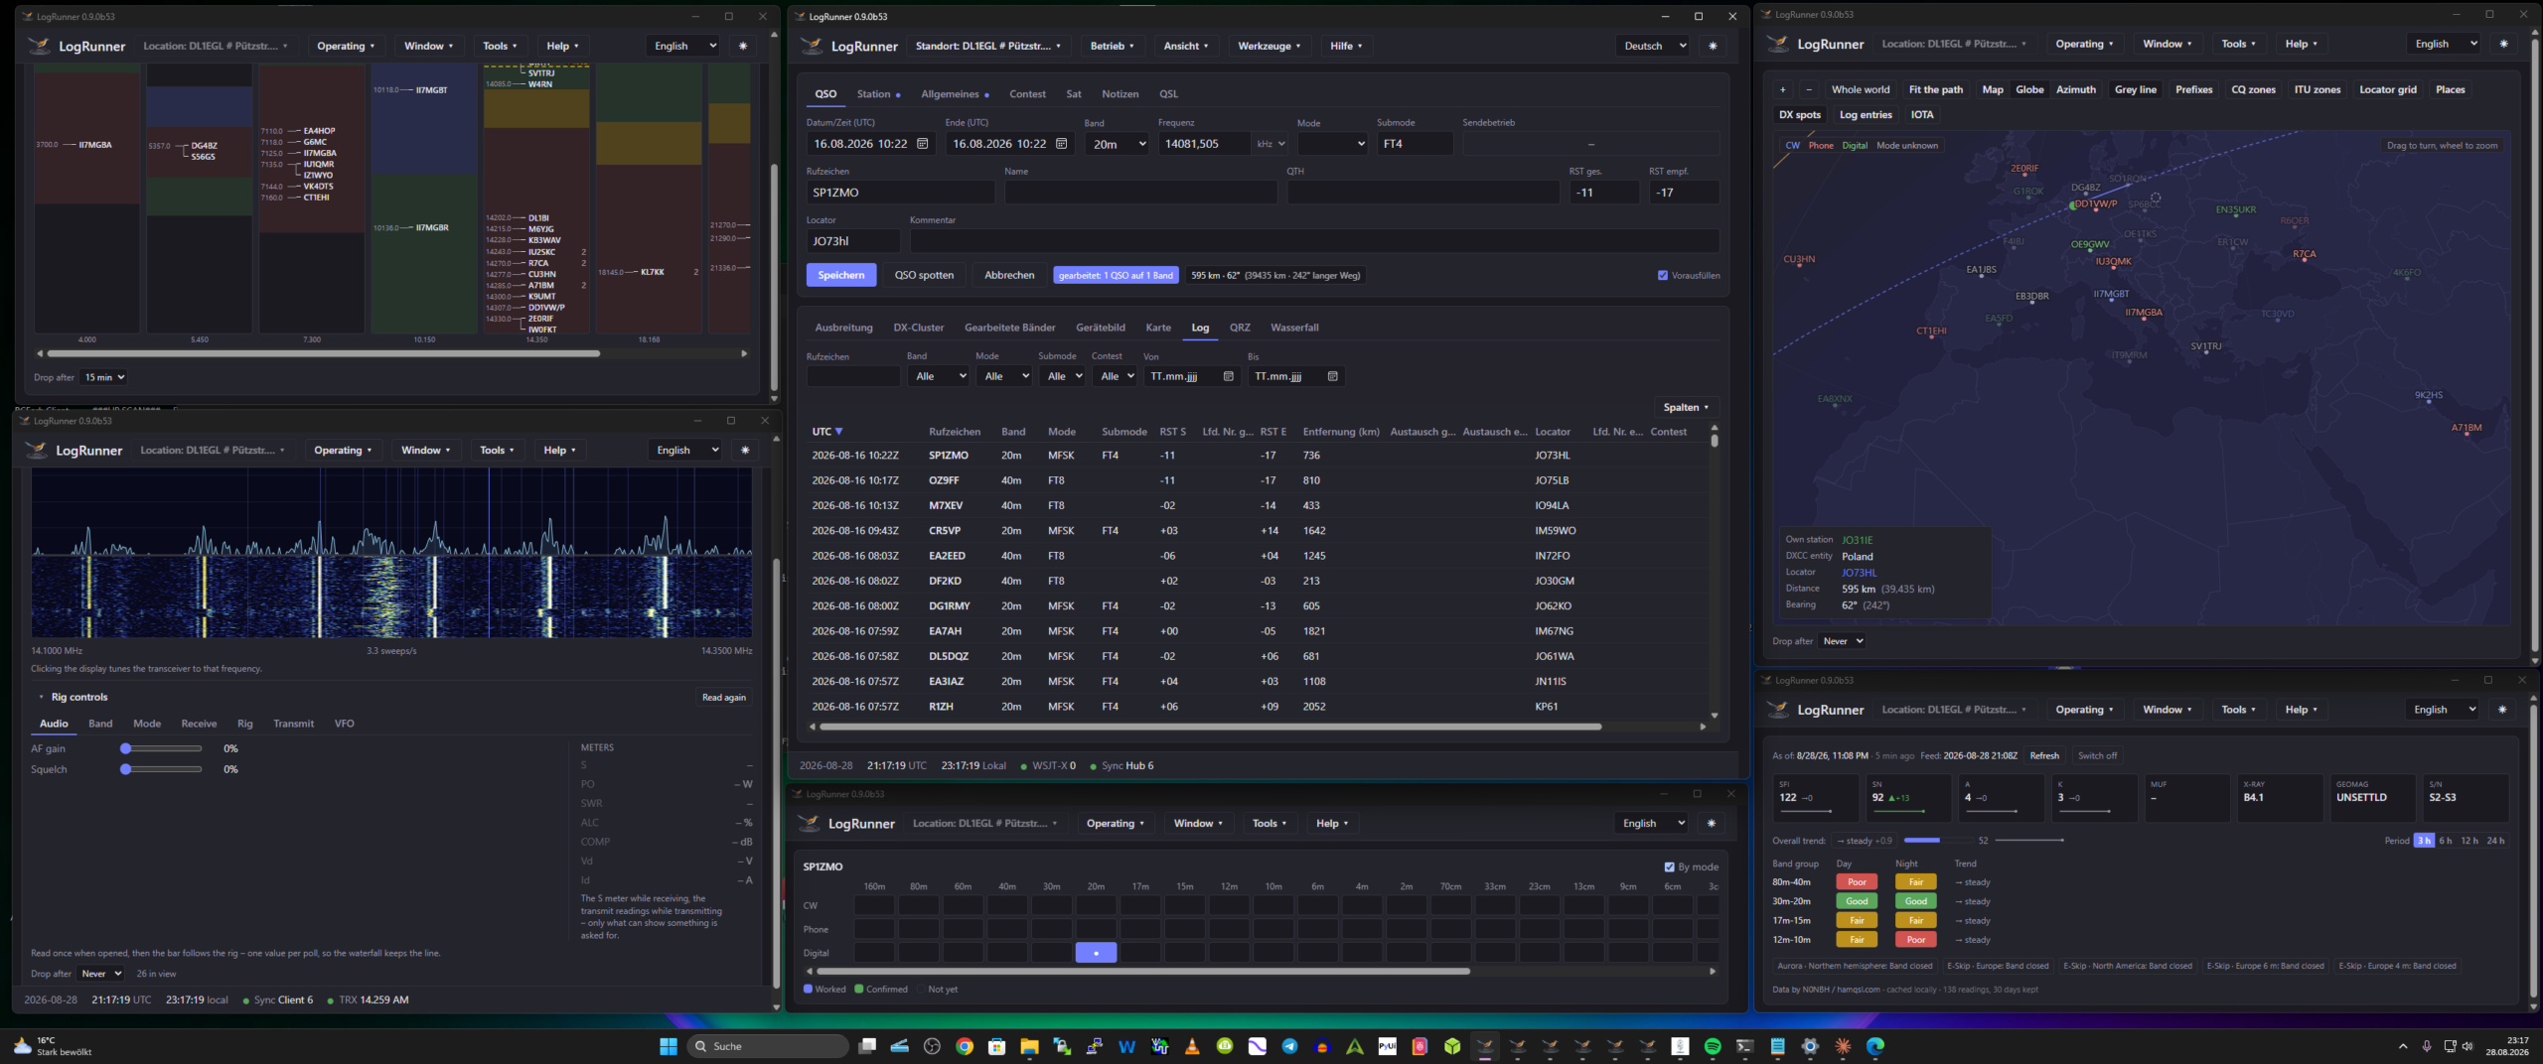The height and width of the screenshot is (1064, 2543).
Task: Toggle the Grey line overlay
Action: 2136,89
